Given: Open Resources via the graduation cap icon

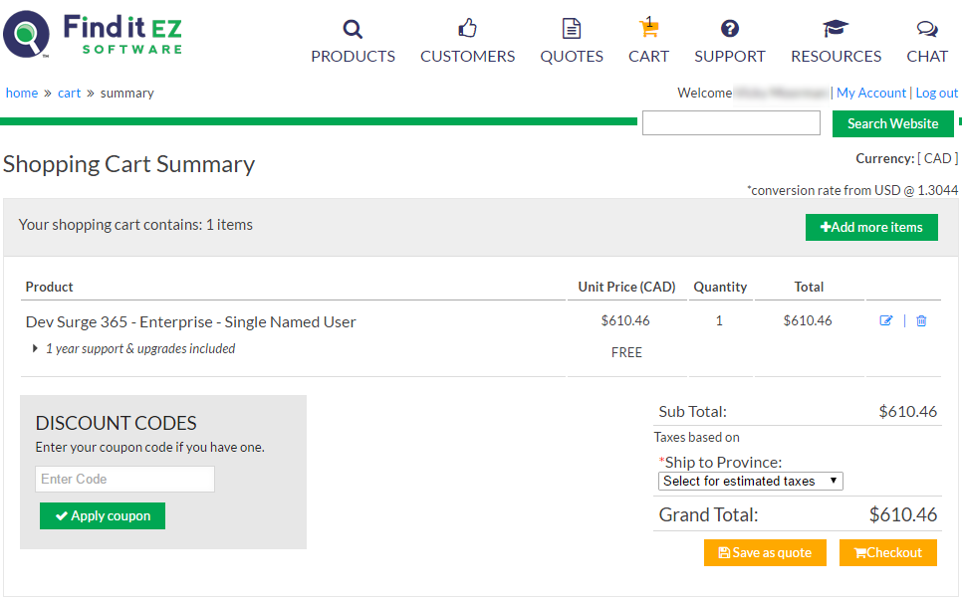Looking at the screenshot, I should (x=836, y=29).
